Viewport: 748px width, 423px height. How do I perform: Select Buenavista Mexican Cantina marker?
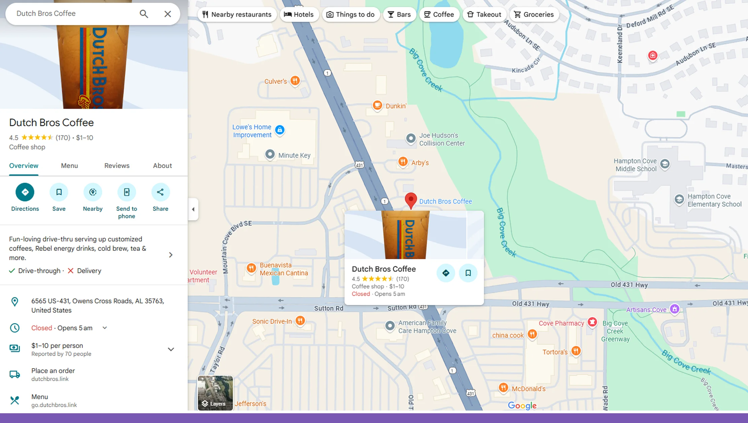click(x=251, y=268)
